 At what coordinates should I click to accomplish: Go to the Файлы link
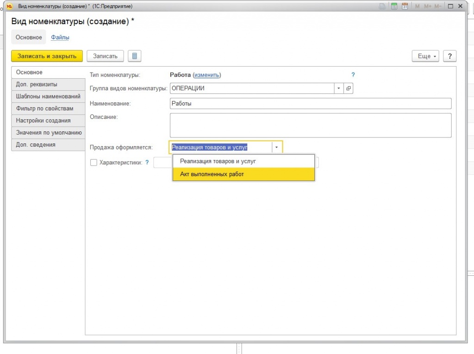(x=60, y=37)
